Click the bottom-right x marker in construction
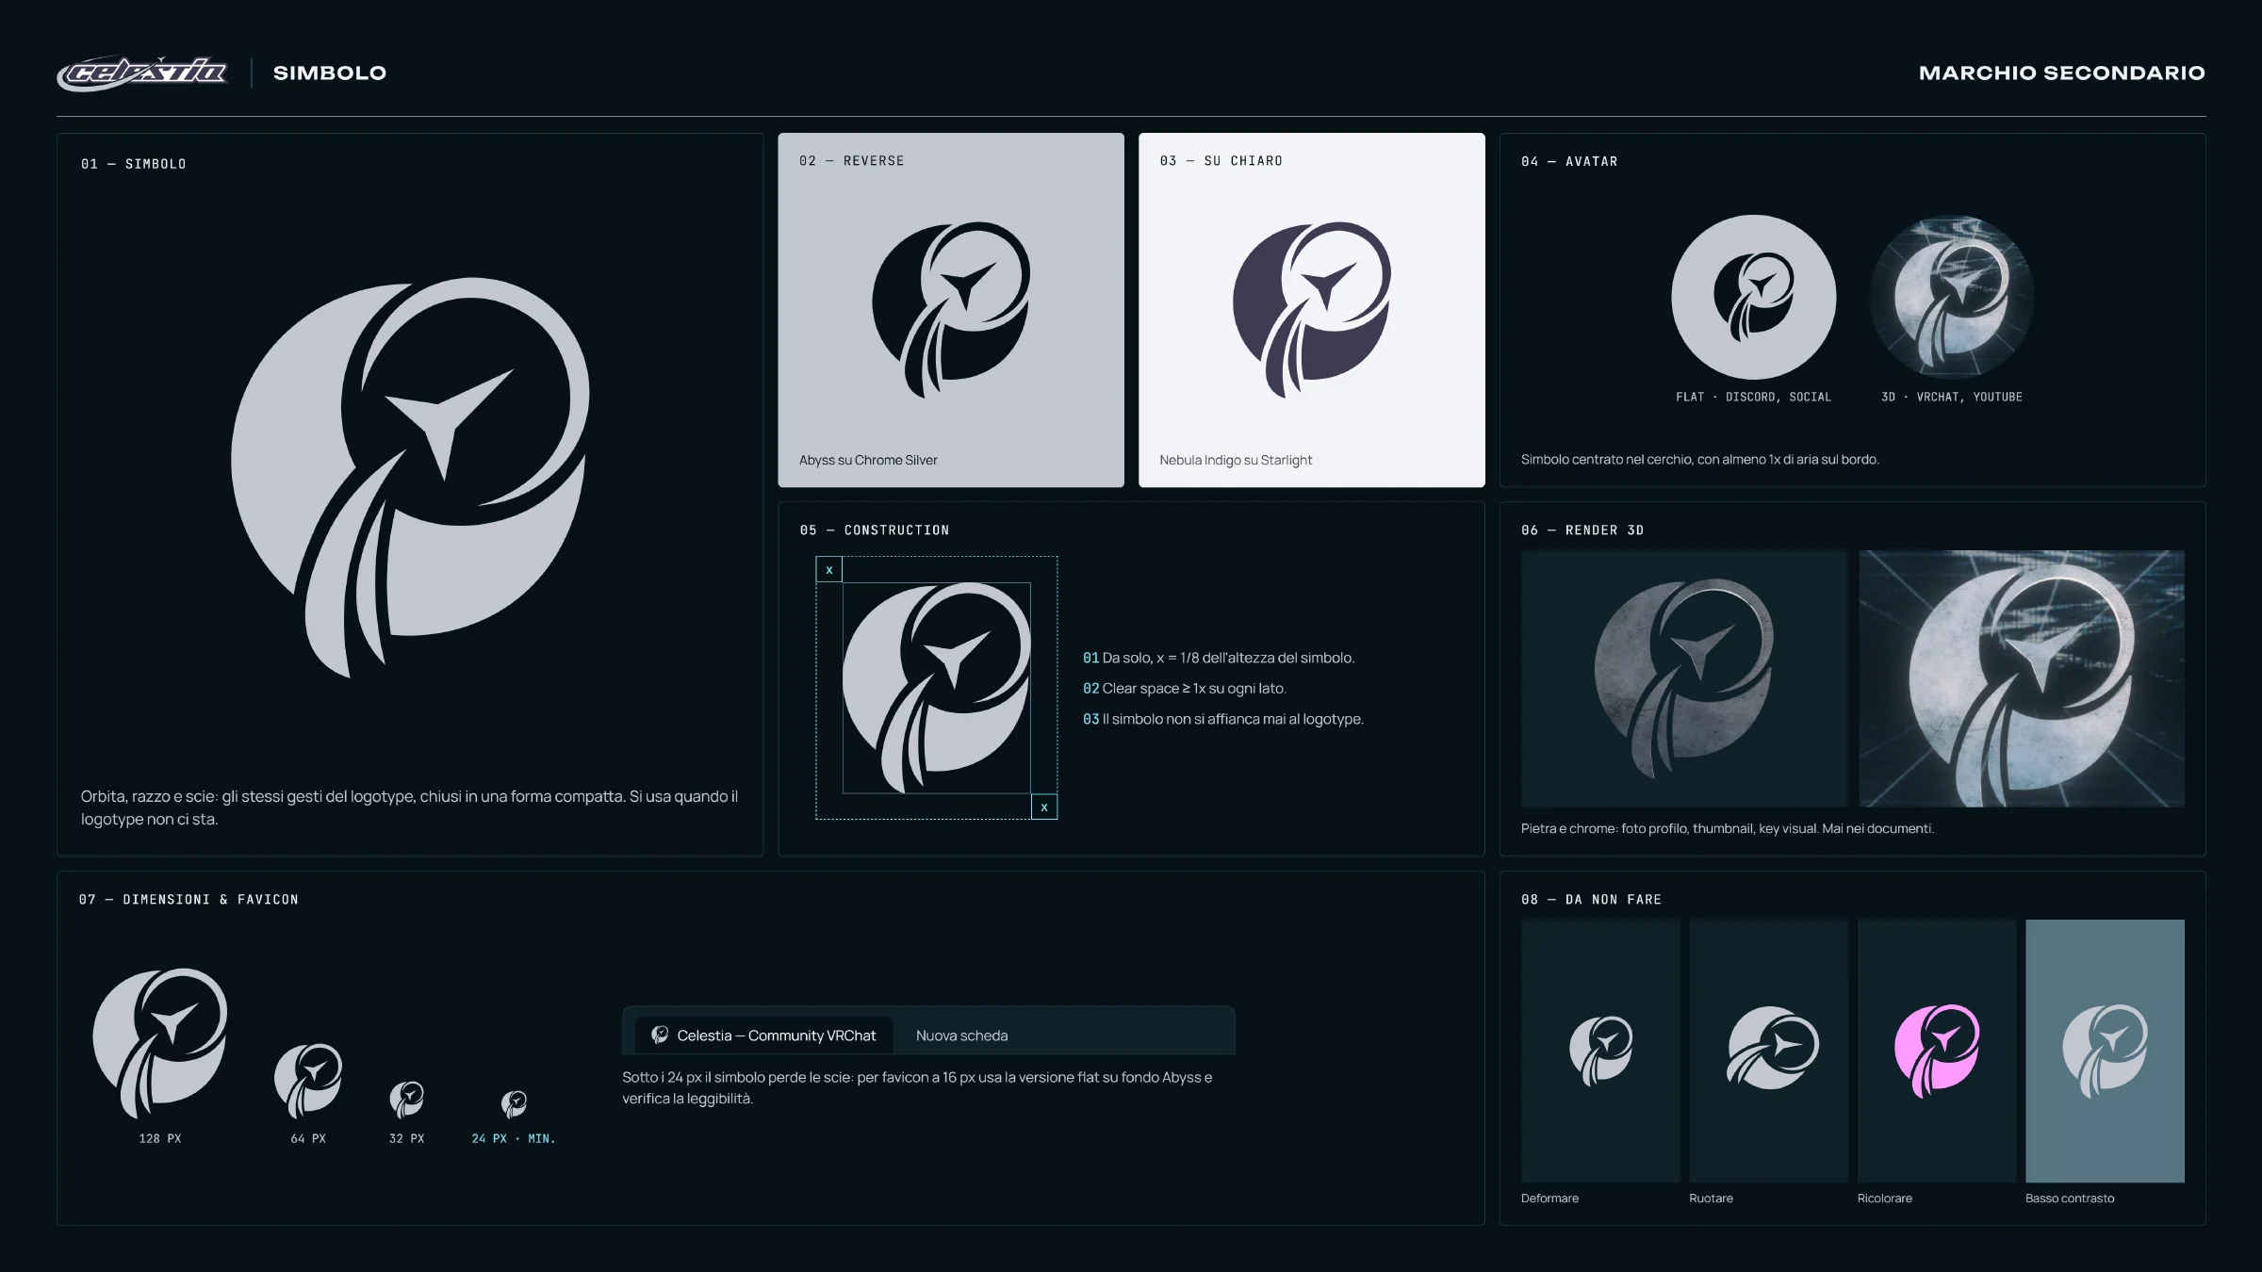The image size is (2262, 1272). coord(1044,807)
